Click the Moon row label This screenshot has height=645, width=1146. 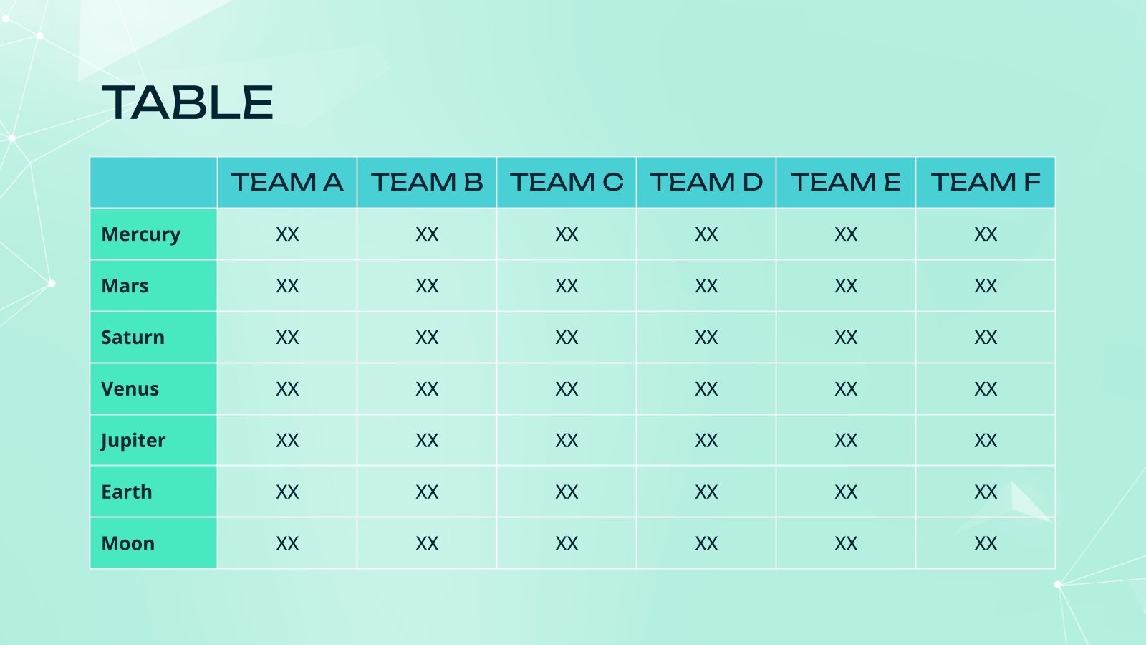point(128,544)
